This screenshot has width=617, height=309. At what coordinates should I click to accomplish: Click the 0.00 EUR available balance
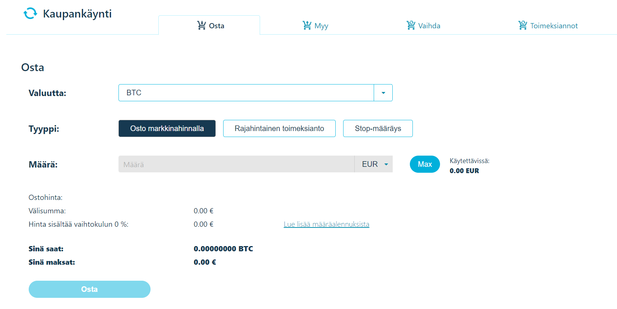click(464, 171)
